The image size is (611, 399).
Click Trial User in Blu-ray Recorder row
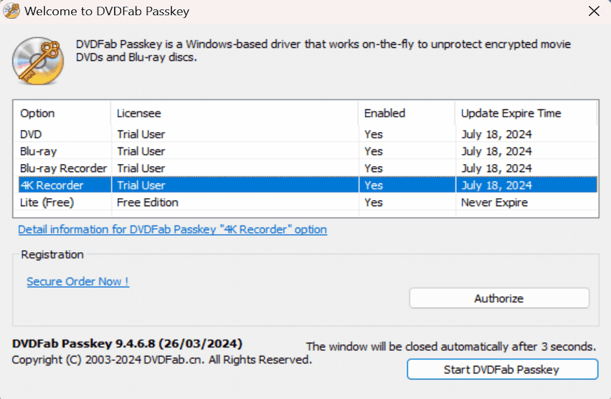[x=141, y=168]
